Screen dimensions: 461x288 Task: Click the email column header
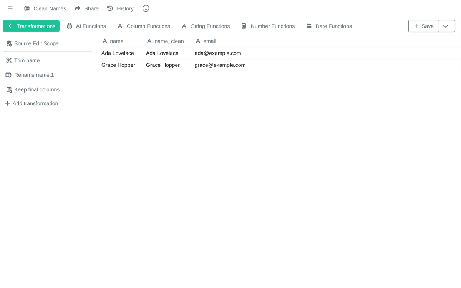pyautogui.click(x=206, y=41)
